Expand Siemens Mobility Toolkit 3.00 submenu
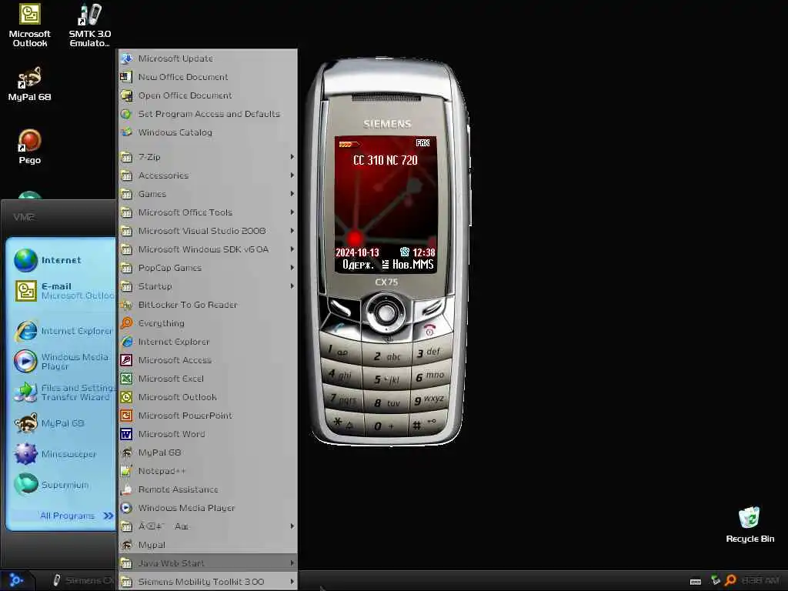Screen dimensions: 788x591 208,582
